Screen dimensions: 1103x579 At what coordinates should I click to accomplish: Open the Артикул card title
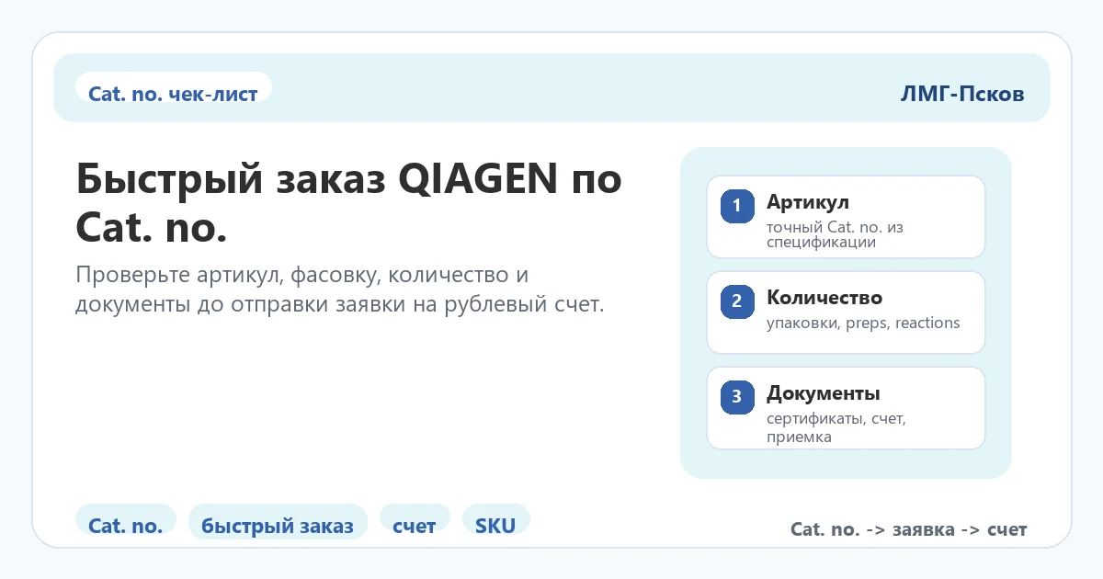click(x=808, y=202)
